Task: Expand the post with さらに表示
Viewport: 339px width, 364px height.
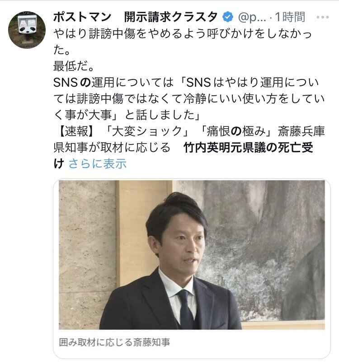Action: pyautogui.click(x=98, y=163)
